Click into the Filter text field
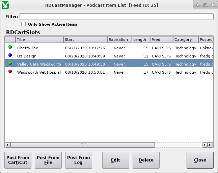Screen dimensions: 218x173 (116, 17)
